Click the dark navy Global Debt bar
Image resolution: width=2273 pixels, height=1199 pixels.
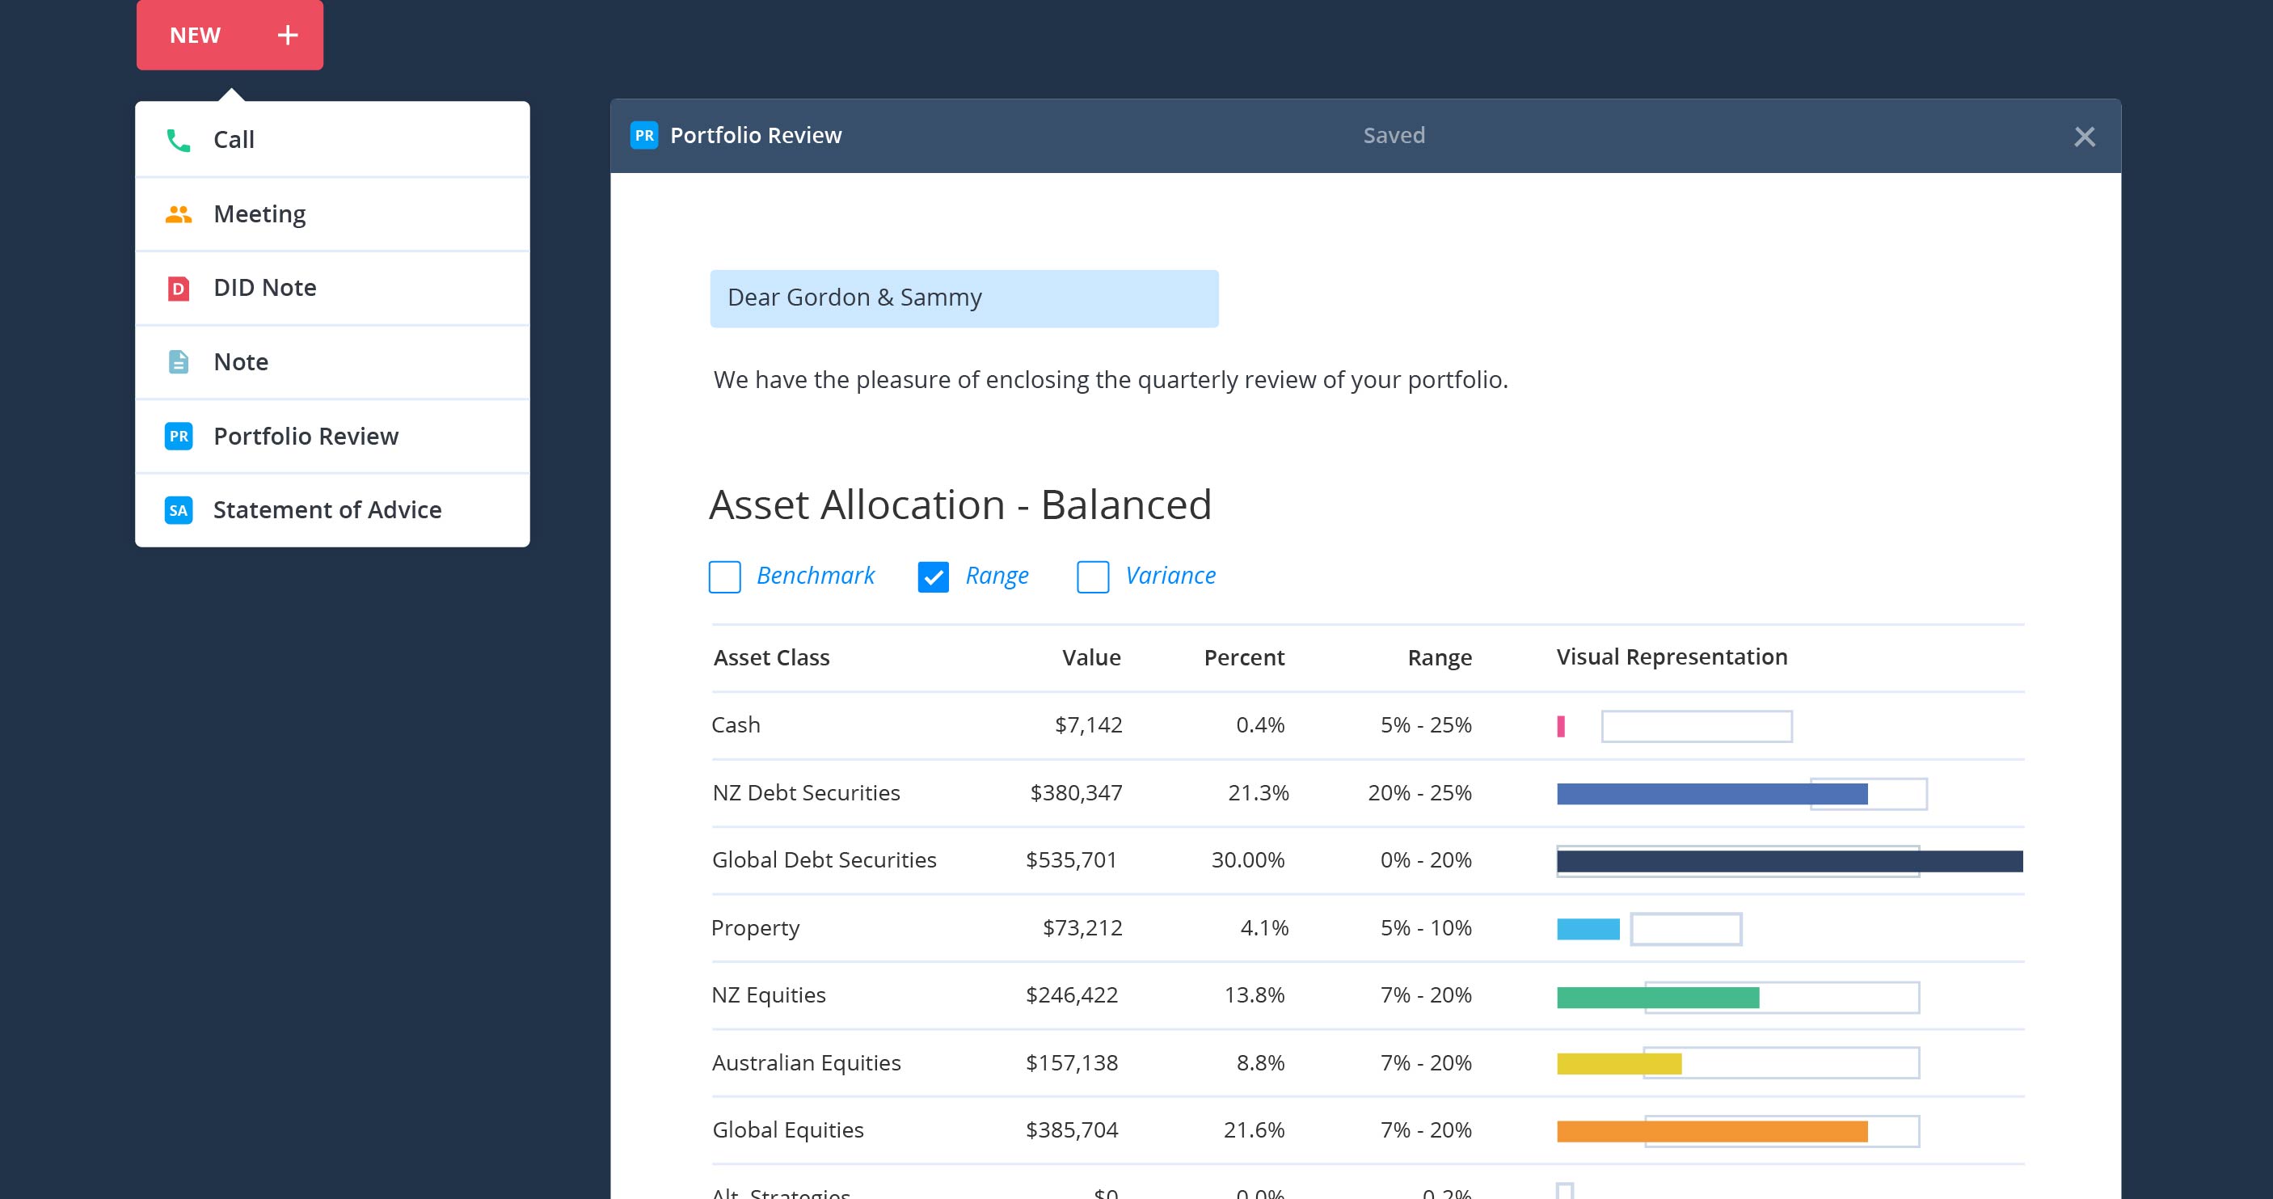(1790, 862)
